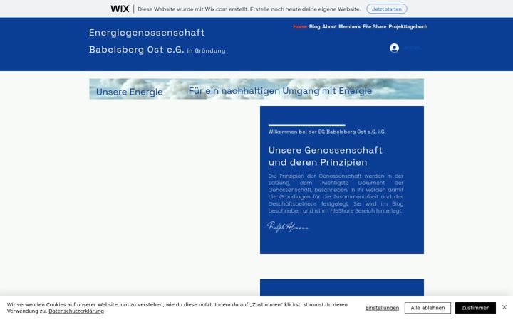Click 'Wilkommen bei der EG Babelsberg Ost' line
The width and height of the screenshot is (513, 320).
327,132
